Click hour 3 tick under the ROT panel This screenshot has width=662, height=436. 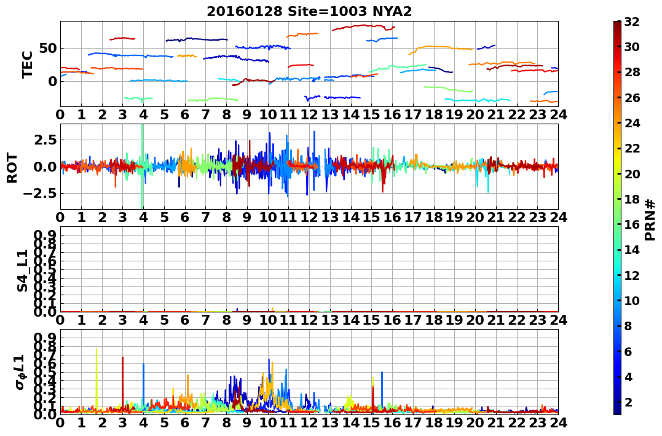[x=122, y=217]
